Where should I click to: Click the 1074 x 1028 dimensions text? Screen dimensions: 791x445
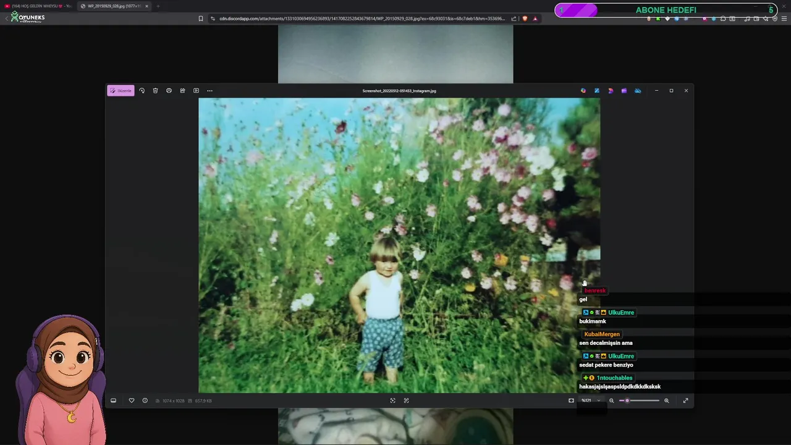point(174,400)
